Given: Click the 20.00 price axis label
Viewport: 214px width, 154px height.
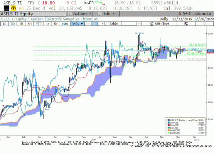Looking at the screenshot, I should [210, 33].
